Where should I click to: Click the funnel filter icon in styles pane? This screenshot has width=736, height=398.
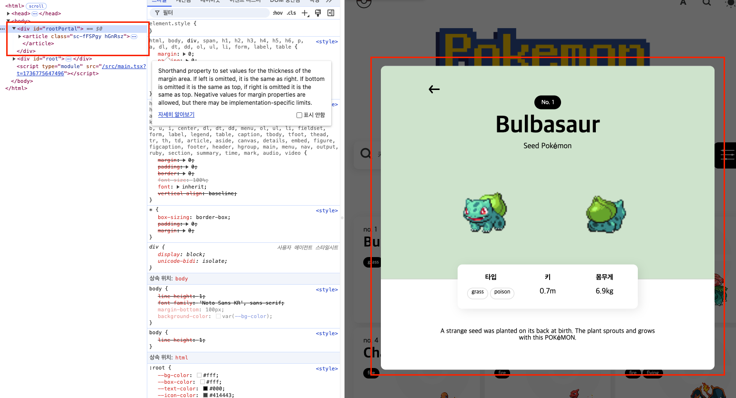[157, 13]
